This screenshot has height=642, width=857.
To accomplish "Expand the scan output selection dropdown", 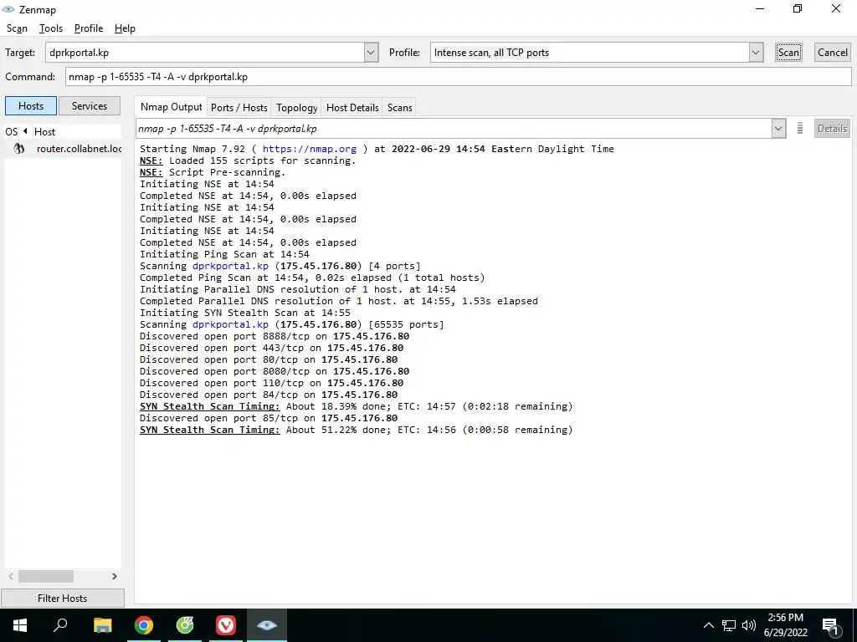I will click(x=778, y=129).
